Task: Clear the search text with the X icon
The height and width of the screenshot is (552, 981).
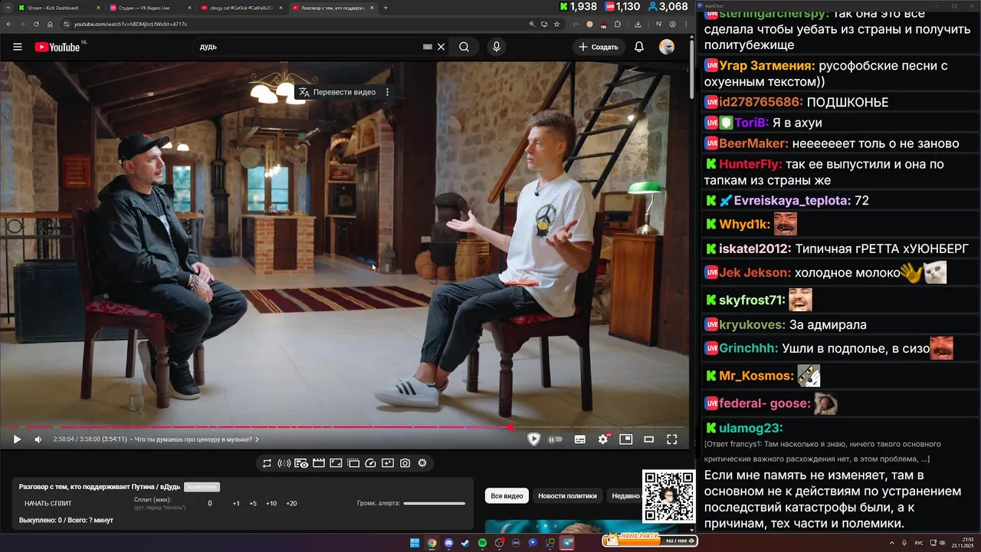Action: [x=441, y=47]
